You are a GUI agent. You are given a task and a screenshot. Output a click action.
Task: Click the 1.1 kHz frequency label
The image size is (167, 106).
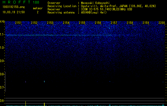point(2,34)
